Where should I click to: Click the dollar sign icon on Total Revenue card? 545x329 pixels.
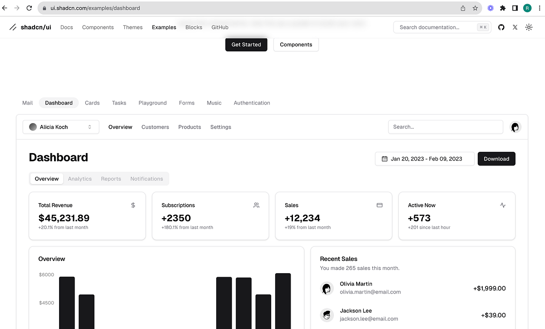tap(133, 205)
